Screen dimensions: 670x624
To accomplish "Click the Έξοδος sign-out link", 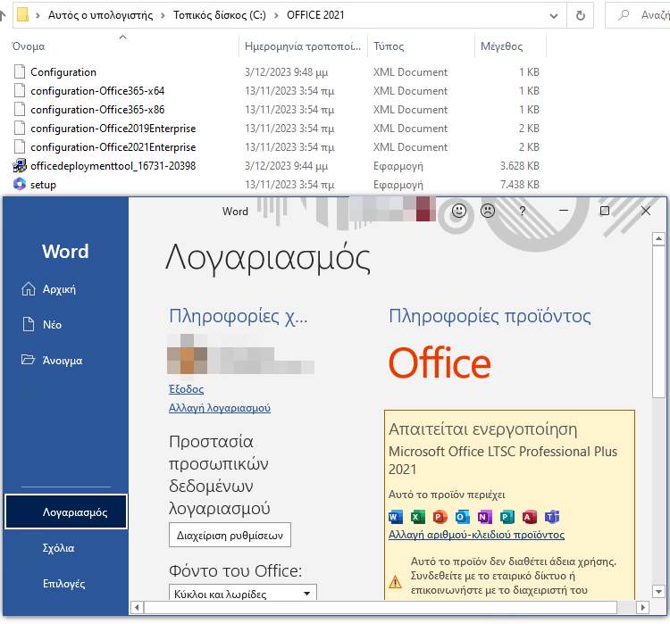I will (x=186, y=389).
